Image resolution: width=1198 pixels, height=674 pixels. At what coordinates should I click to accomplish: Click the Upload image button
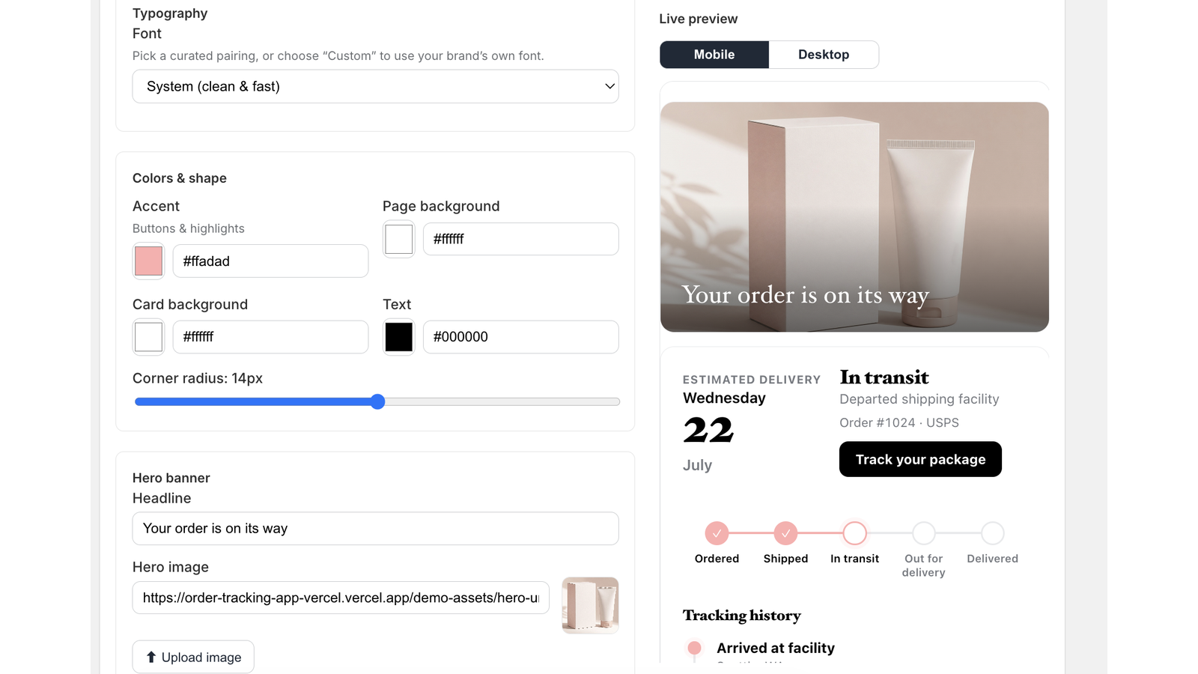(x=193, y=657)
